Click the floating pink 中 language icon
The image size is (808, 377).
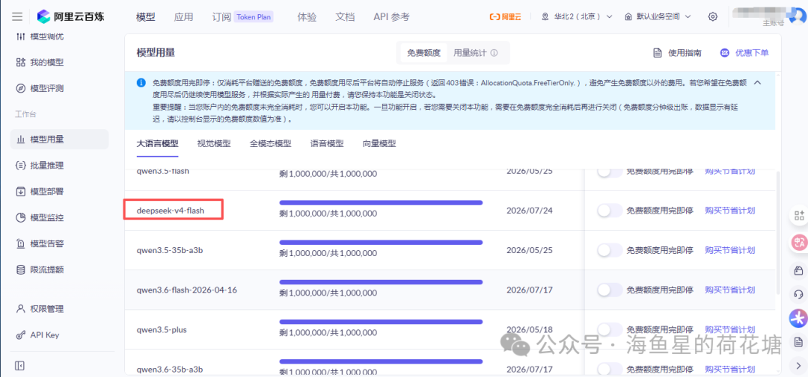click(799, 241)
